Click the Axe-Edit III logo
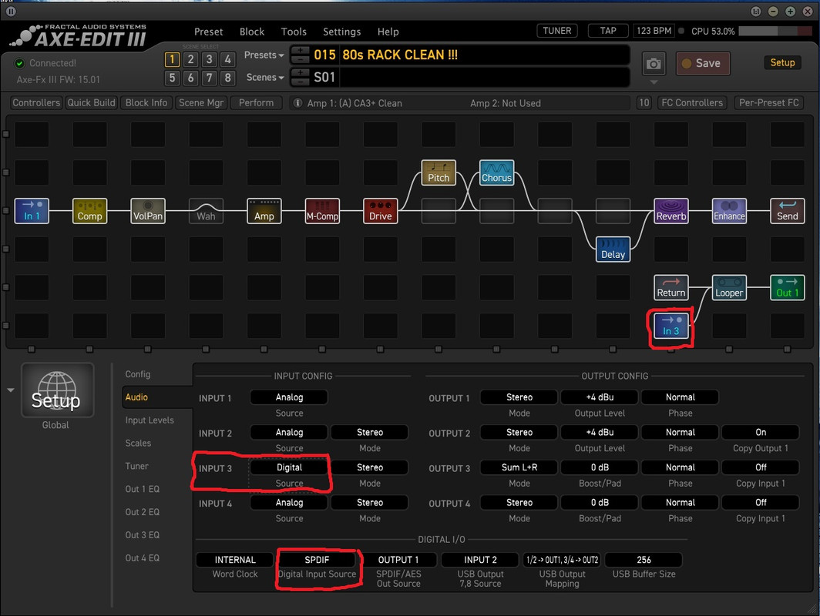 pyautogui.click(x=79, y=36)
